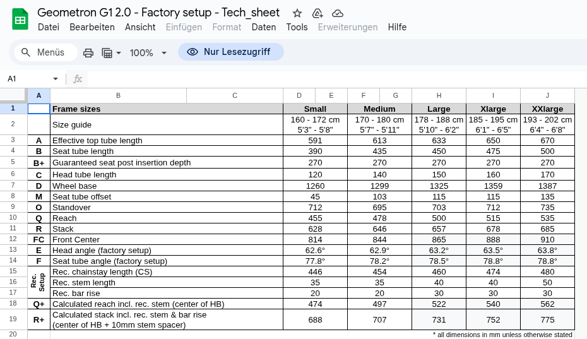
Task: Open the name box dropdown arrow
Action: (x=56, y=79)
